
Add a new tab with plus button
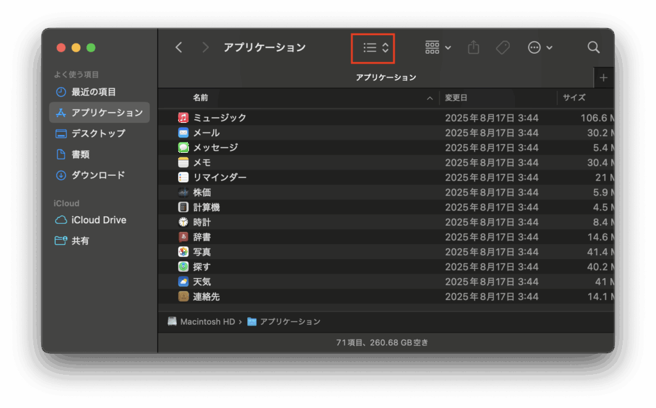pos(603,77)
